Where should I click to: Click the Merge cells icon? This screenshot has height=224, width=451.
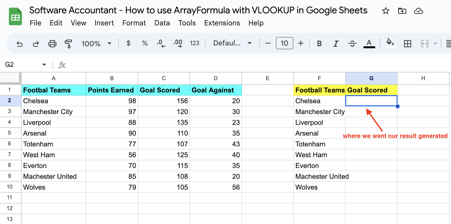click(425, 43)
